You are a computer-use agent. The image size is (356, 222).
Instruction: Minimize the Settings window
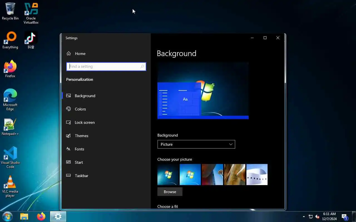tap(252, 38)
